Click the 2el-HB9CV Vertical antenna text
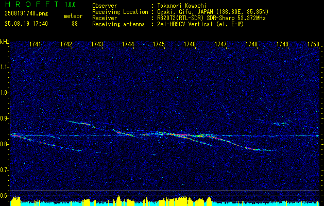The image size is (324, 206). tap(200, 24)
